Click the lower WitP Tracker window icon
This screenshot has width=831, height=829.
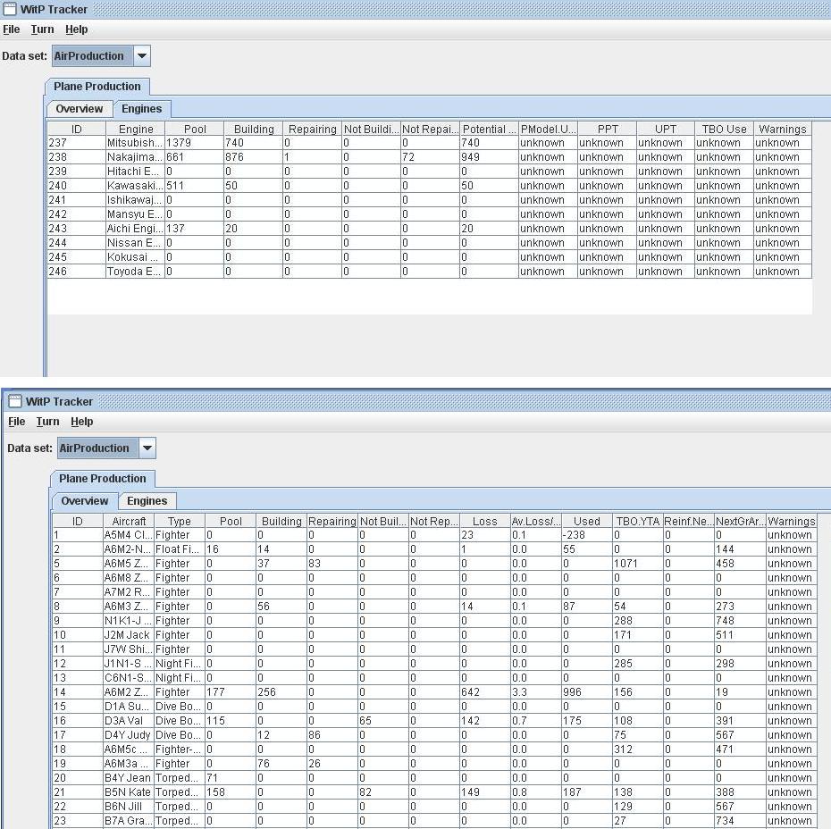(x=15, y=401)
